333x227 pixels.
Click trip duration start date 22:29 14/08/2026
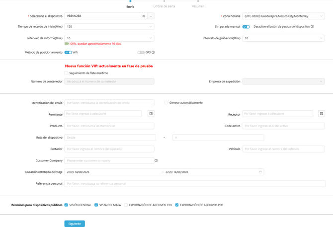coord(78,172)
